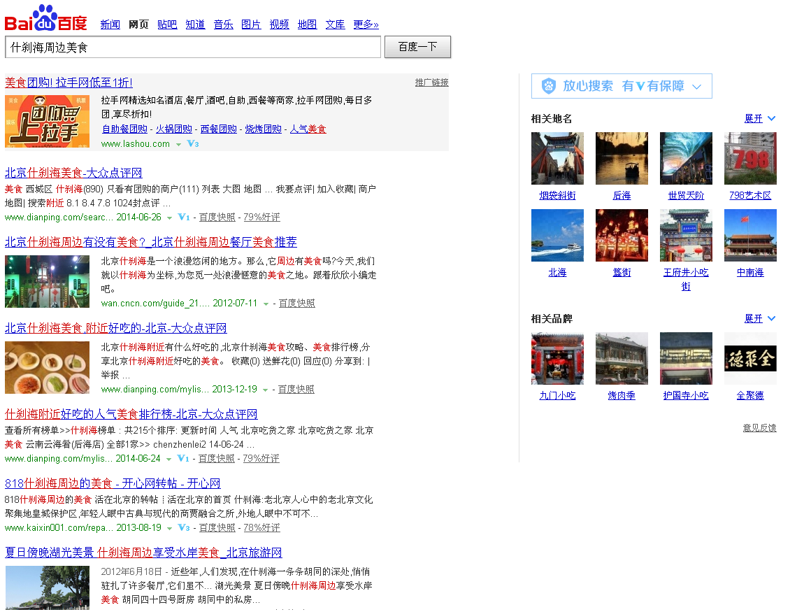Open the dropdown arrow after 2013-12-19 date
The height and width of the screenshot is (612, 811).
pyautogui.click(x=266, y=390)
